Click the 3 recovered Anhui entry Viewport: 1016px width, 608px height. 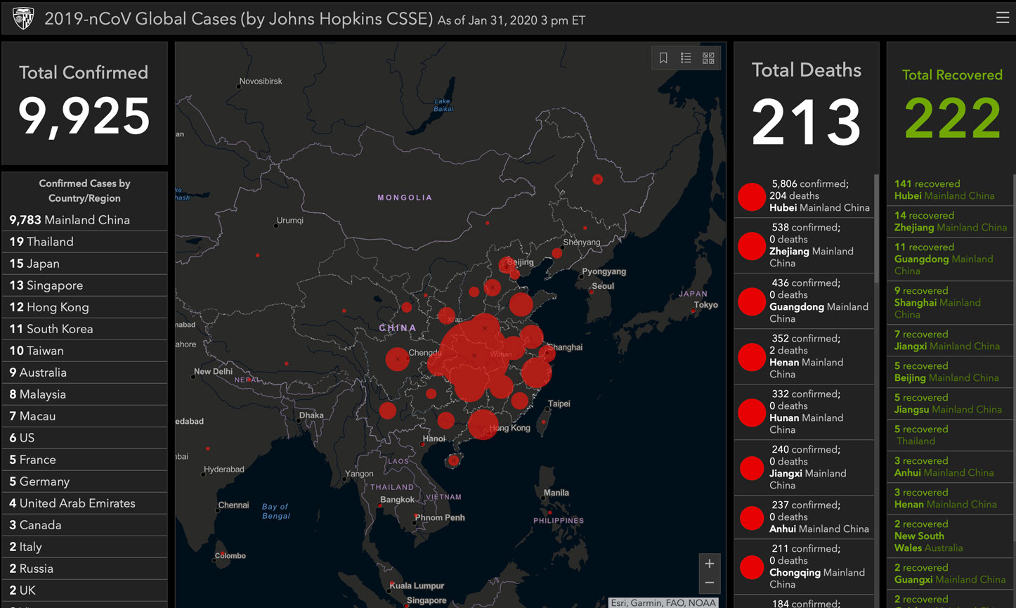pyautogui.click(x=949, y=467)
